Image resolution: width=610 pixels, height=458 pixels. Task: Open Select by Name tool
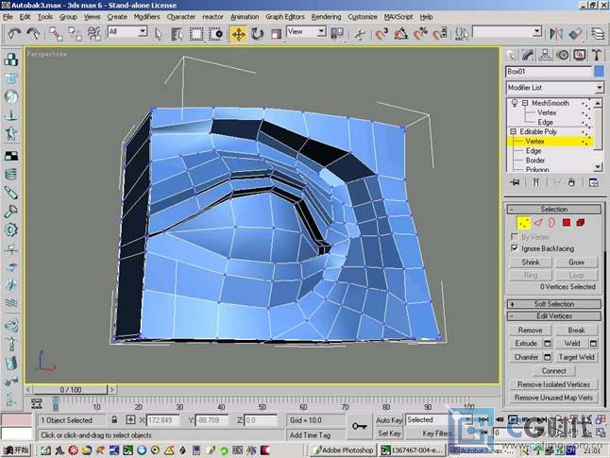click(177, 34)
